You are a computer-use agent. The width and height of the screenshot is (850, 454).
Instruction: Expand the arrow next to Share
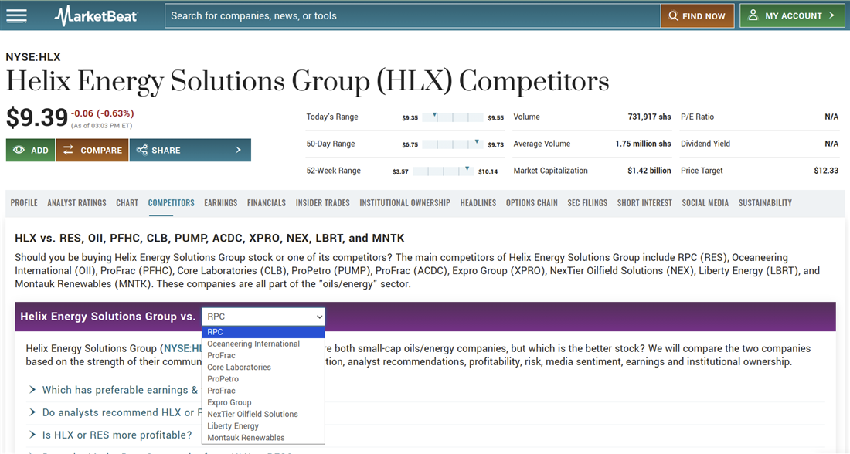[238, 150]
